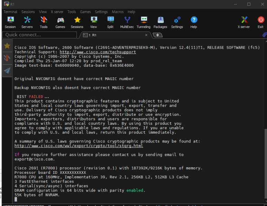Open the cisco.com/techsupport link
267x206 pixels.
(98, 52)
